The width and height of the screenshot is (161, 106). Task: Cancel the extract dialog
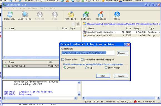pos(121,76)
